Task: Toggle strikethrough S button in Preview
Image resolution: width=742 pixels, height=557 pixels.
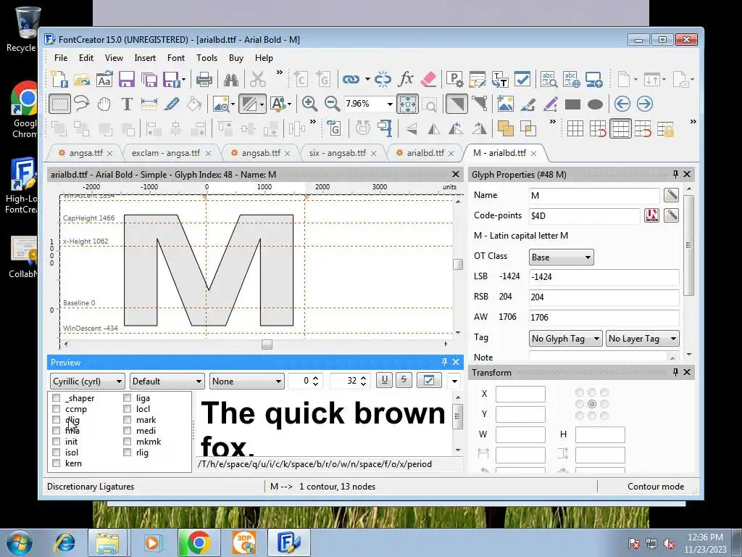Action: click(404, 380)
